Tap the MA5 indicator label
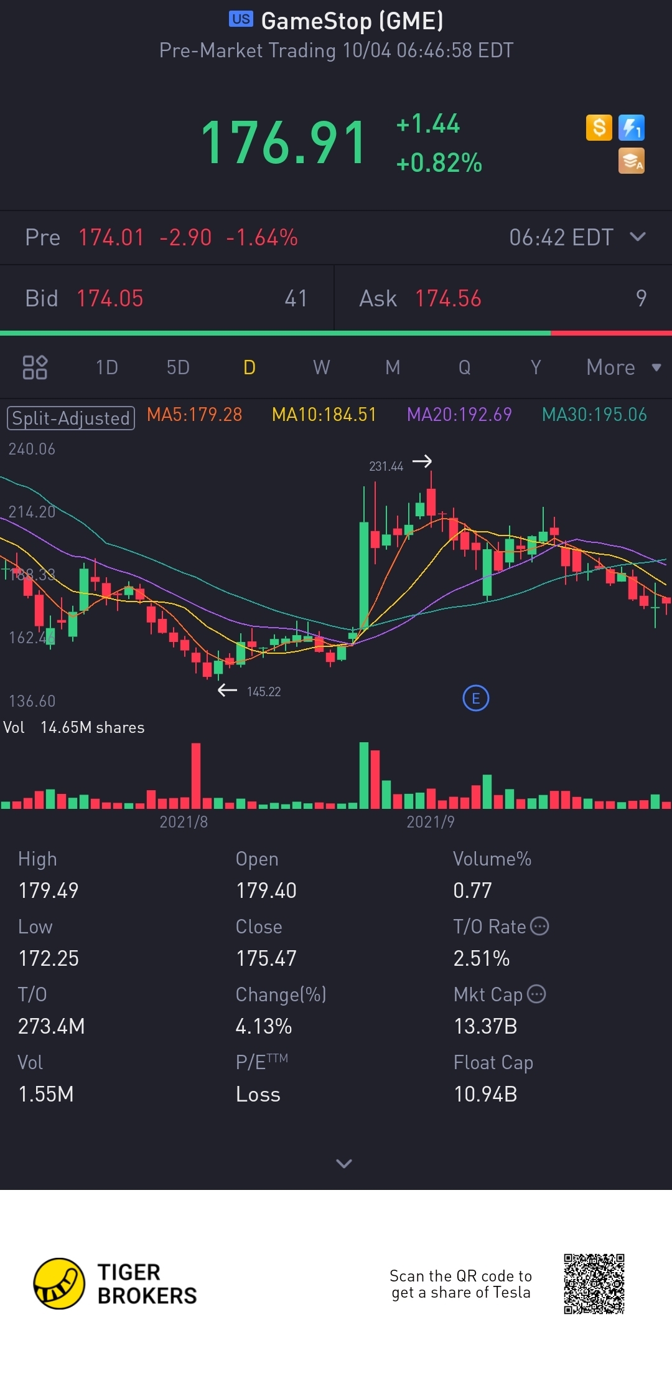672x1378 pixels. tap(195, 415)
